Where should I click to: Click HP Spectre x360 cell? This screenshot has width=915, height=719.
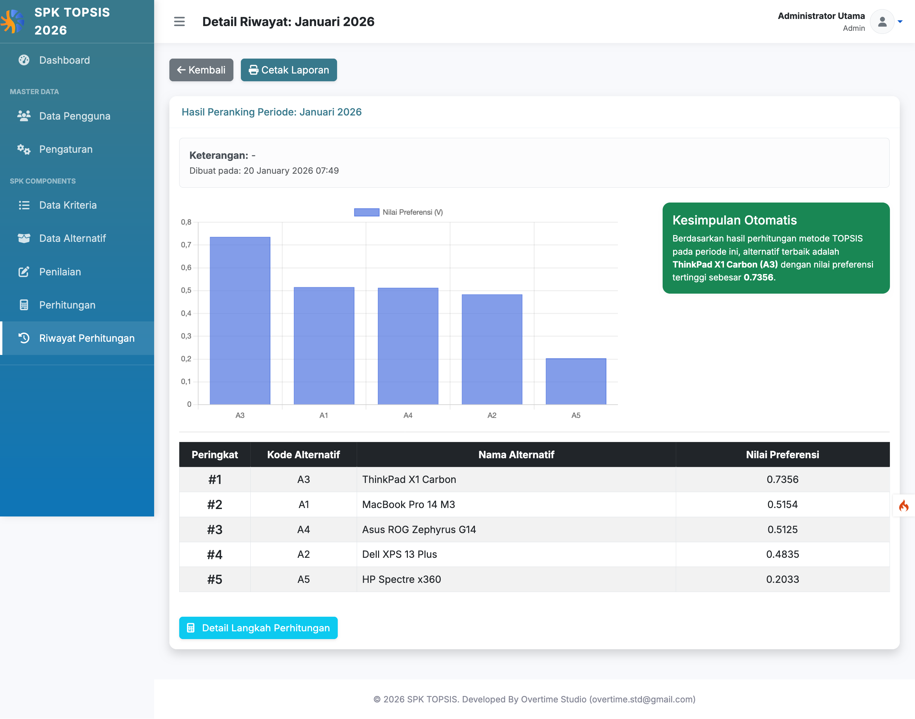click(516, 579)
